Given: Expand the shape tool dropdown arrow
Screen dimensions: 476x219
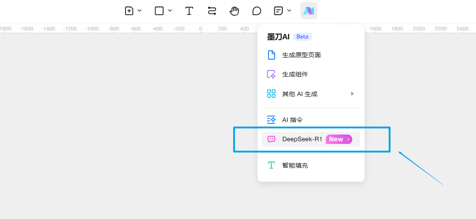Looking at the screenshot, I should pos(170,11).
